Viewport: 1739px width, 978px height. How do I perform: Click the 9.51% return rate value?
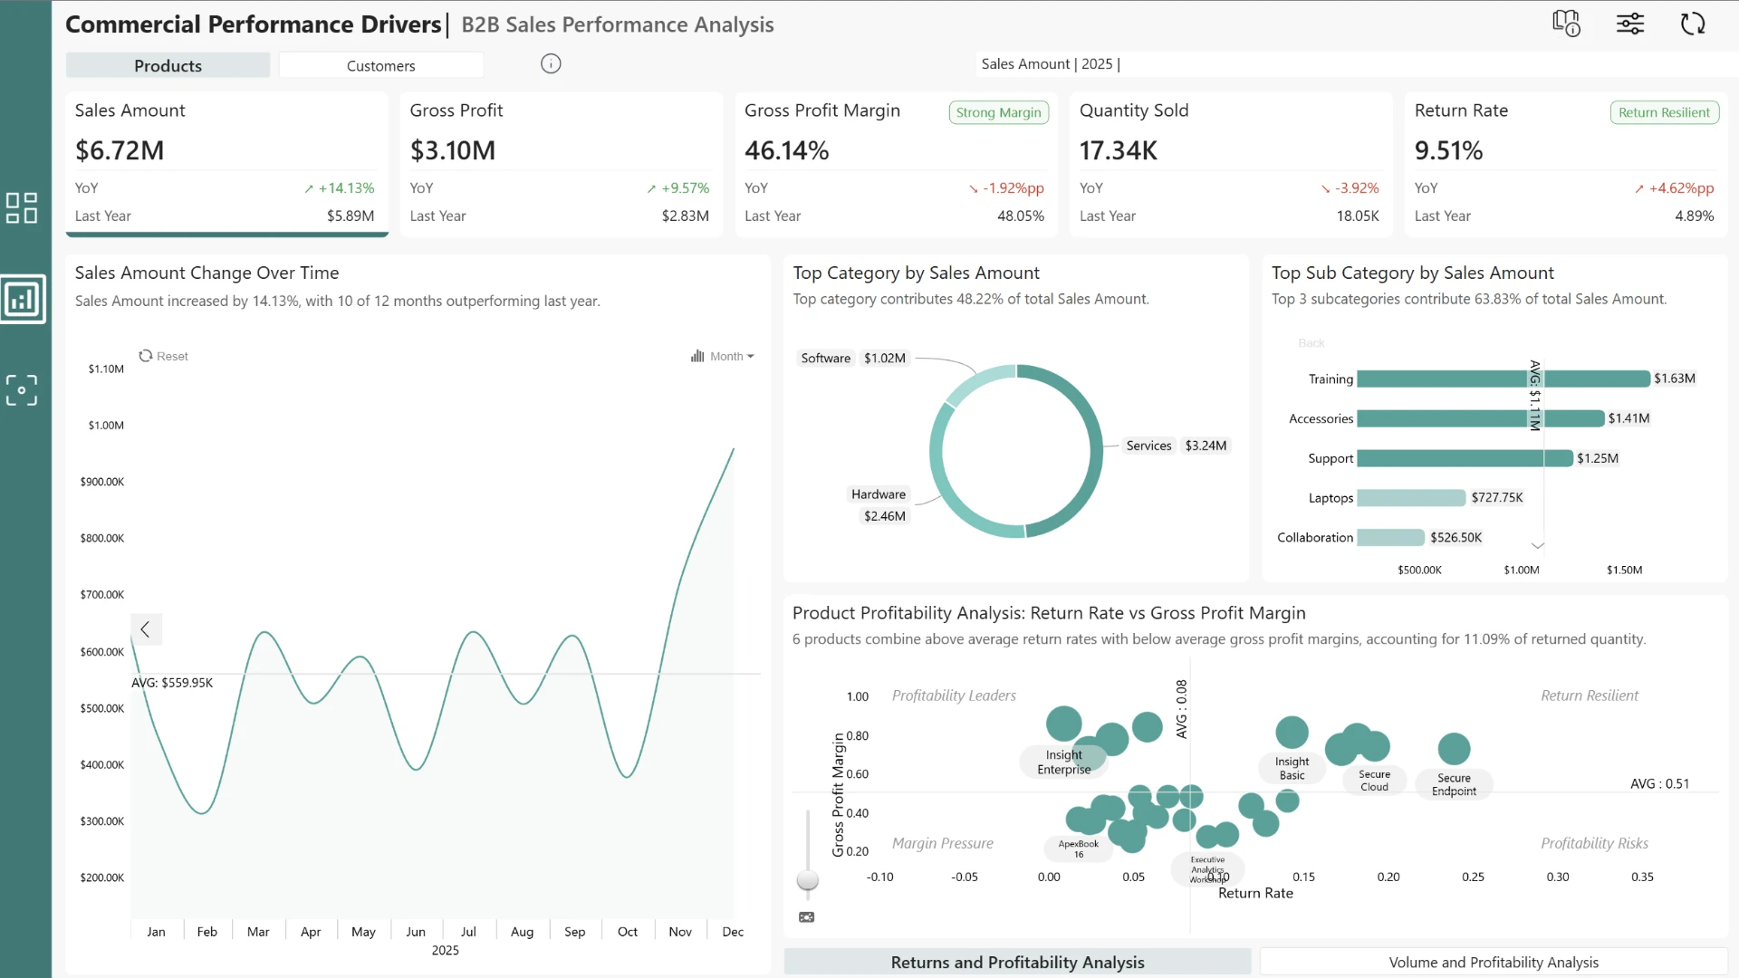(x=1448, y=150)
